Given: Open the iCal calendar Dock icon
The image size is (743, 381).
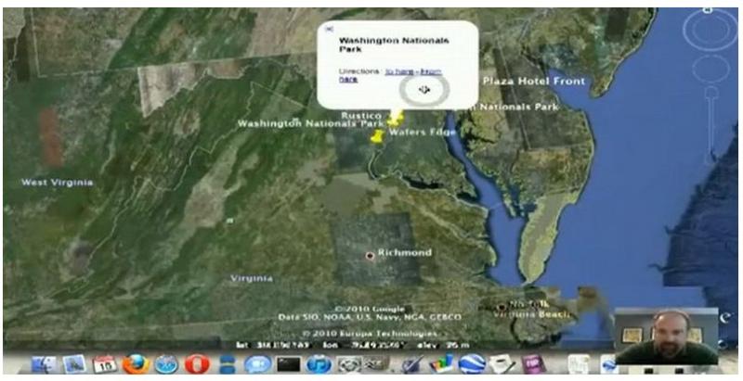Looking at the screenshot, I should coord(105,364).
